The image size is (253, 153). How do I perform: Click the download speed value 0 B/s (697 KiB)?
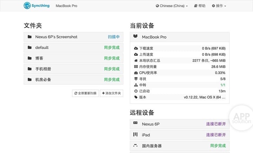click(214, 48)
